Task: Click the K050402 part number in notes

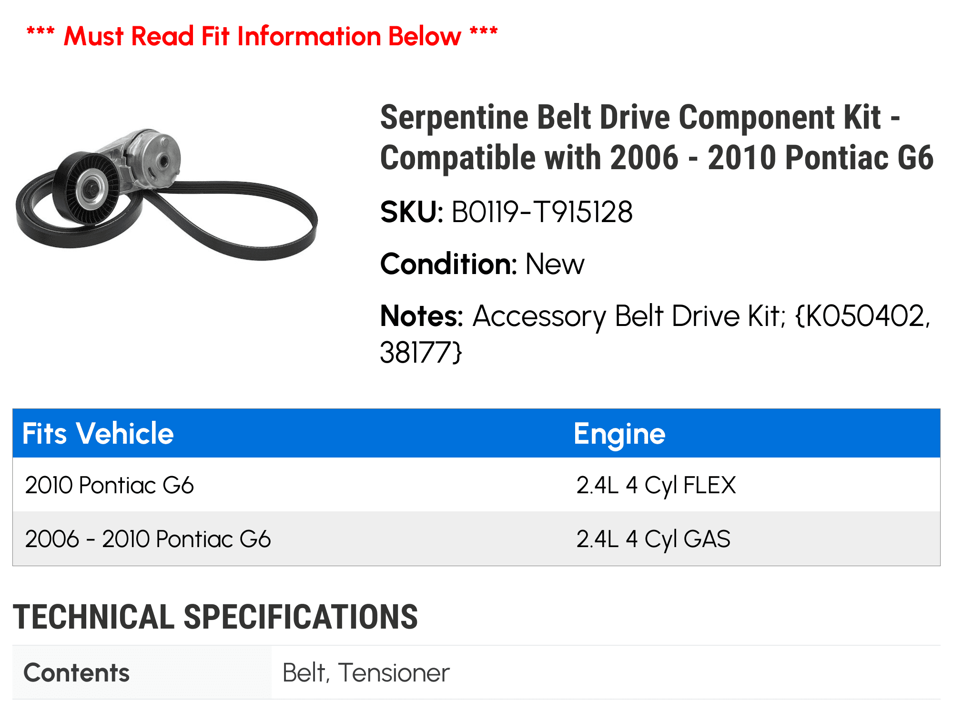Action: [863, 316]
